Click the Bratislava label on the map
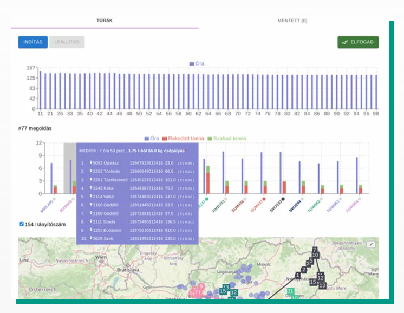The width and height of the screenshot is (404, 313). [x=128, y=270]
